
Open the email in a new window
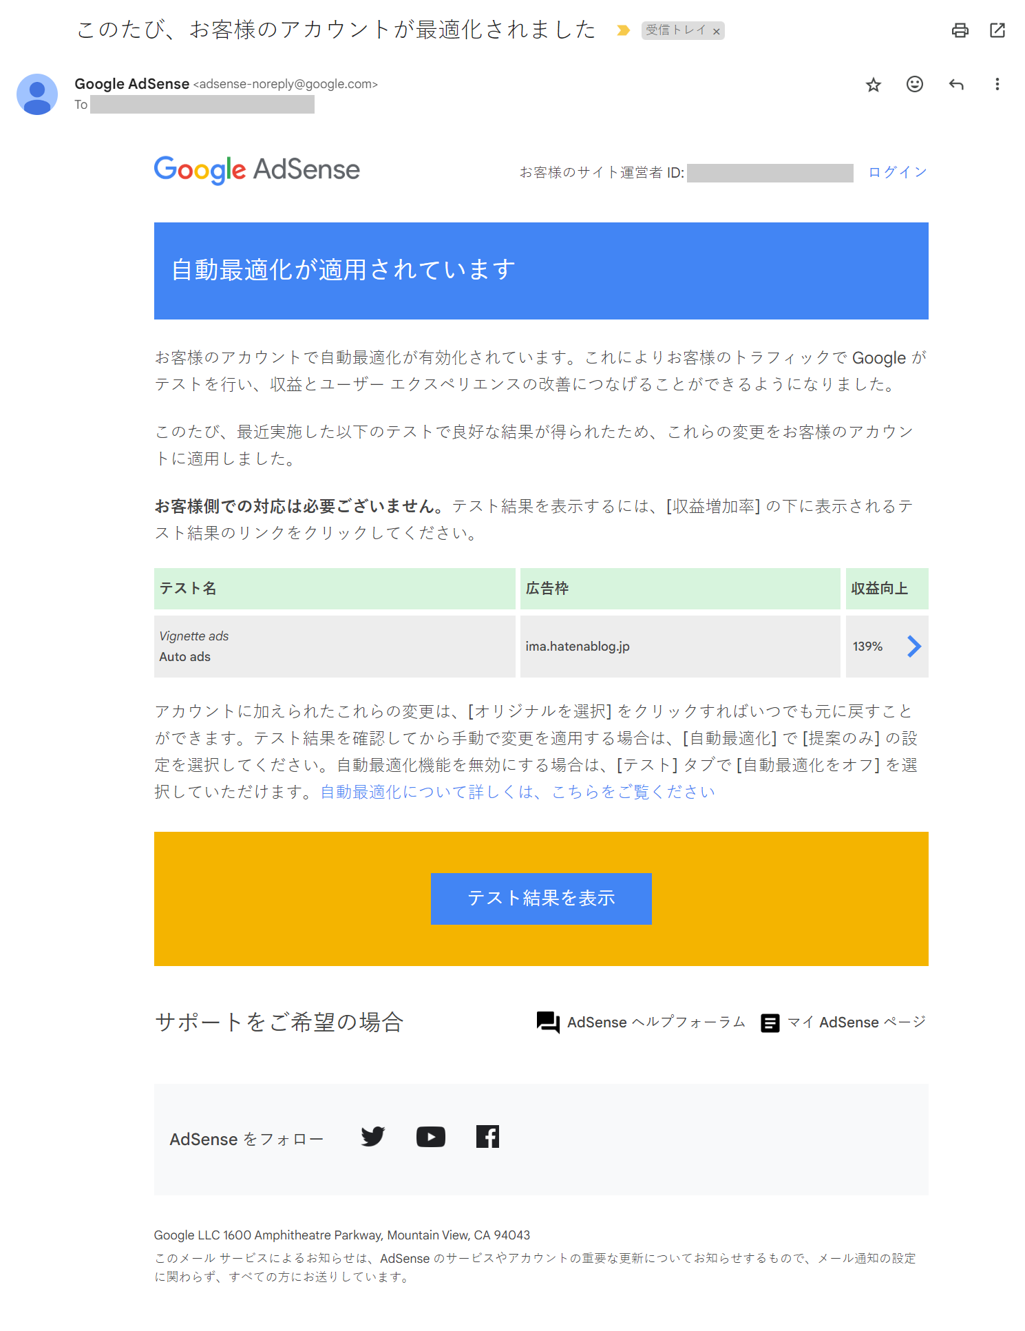coord(997,30)
